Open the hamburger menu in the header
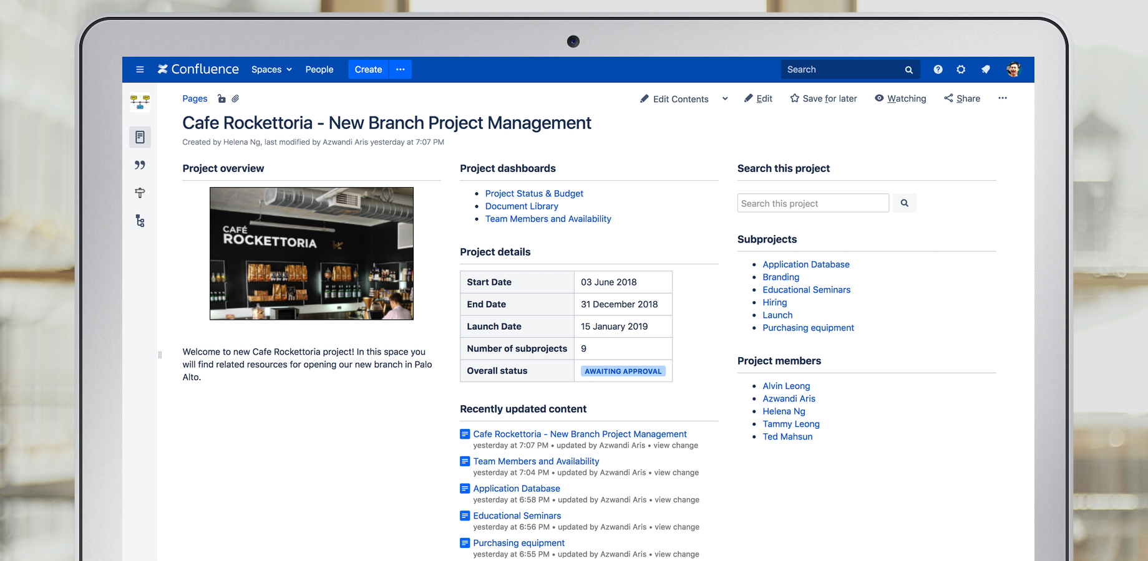Viewport: 1148px width, 561px height. pos(140,69)
